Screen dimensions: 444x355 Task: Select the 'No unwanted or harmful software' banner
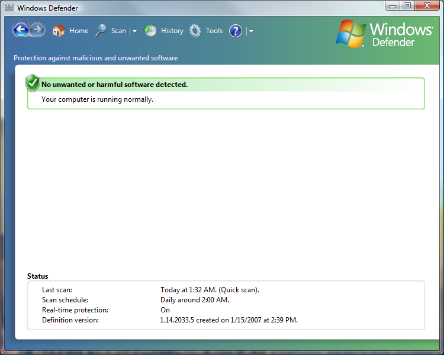(114, 85)
